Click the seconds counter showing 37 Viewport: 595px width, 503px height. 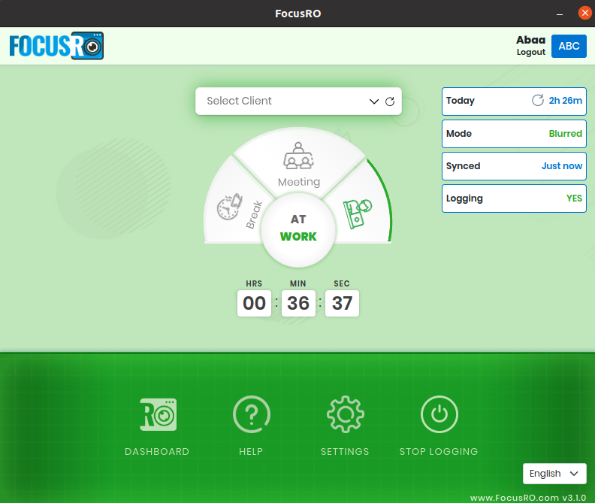click(x=343, y=303)
